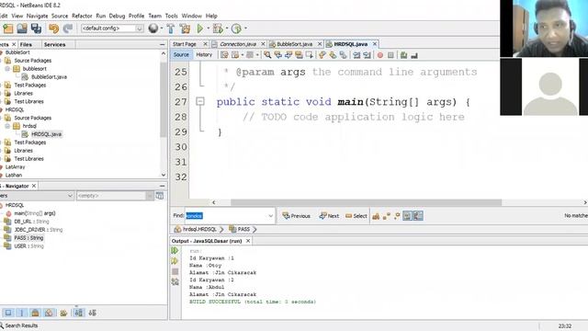Build project with the hammer icon
Viewport: 588px width, 331px height.
point(171,29)
